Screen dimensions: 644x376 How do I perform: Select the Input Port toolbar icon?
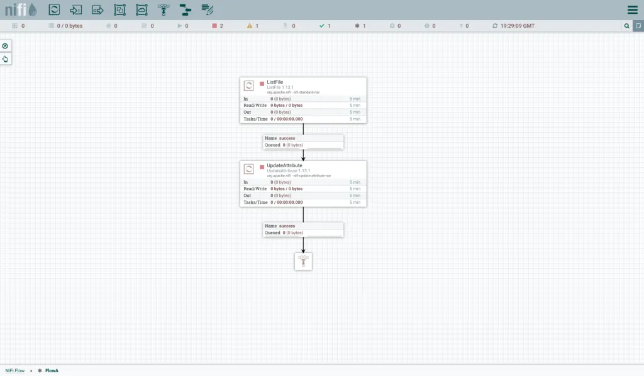[x=76, y=9]
